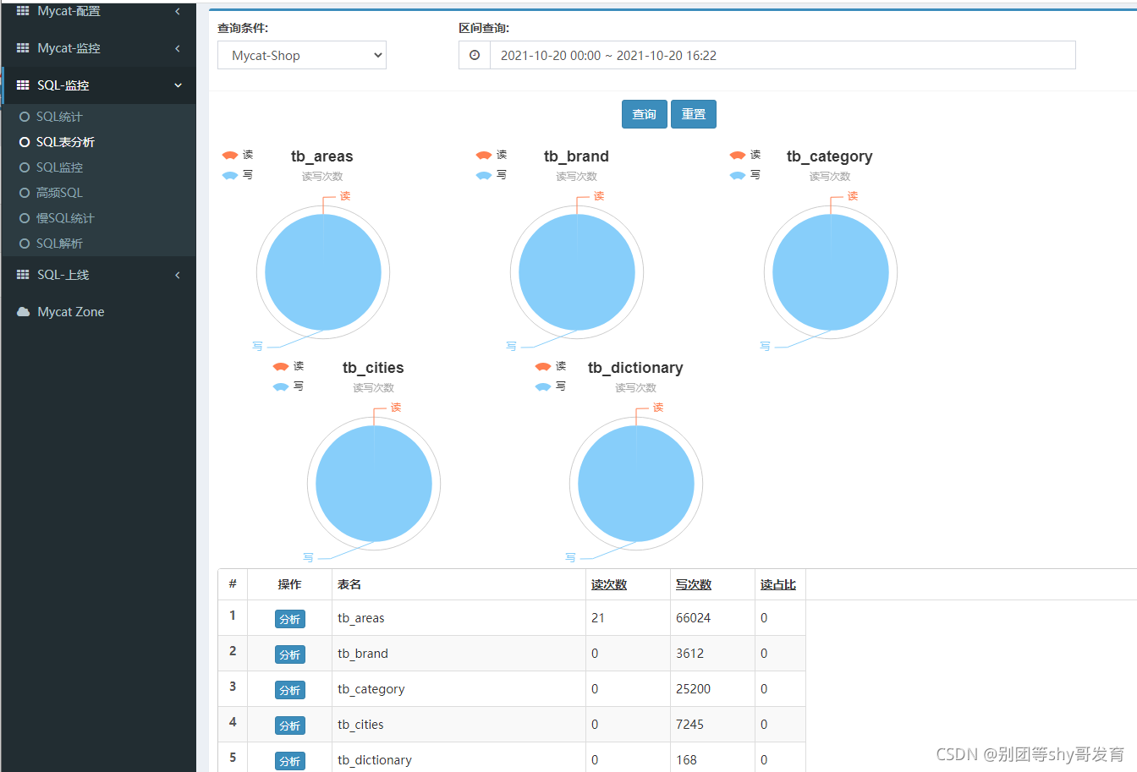Image resolution: width=1137 pixels, height=772 pixels.
Task: Click the circle icon beside SQL监控
Action: [25, 167]
